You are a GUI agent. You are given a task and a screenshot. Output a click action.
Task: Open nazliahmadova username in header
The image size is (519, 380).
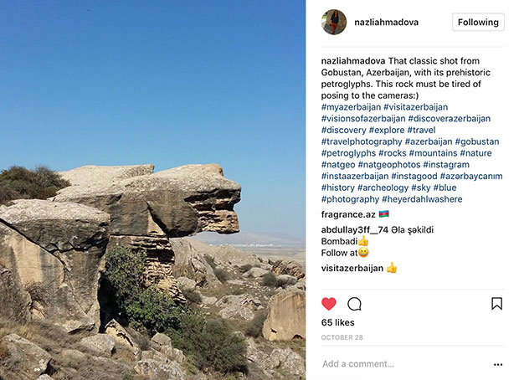386,22
